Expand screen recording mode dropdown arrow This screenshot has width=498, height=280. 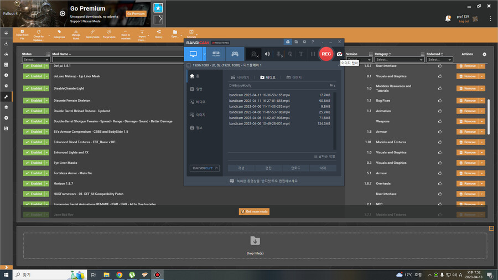(204, 54)
